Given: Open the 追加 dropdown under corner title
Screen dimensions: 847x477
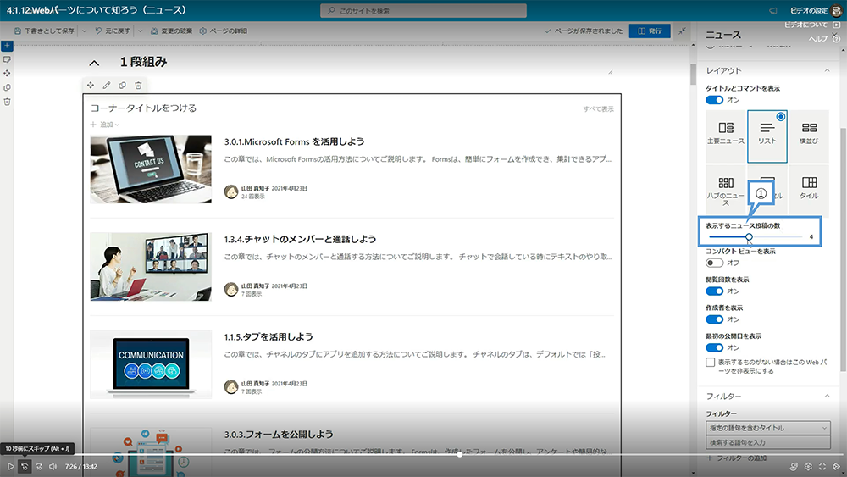Looking at the screenshot, I should (x=105, y=125).
